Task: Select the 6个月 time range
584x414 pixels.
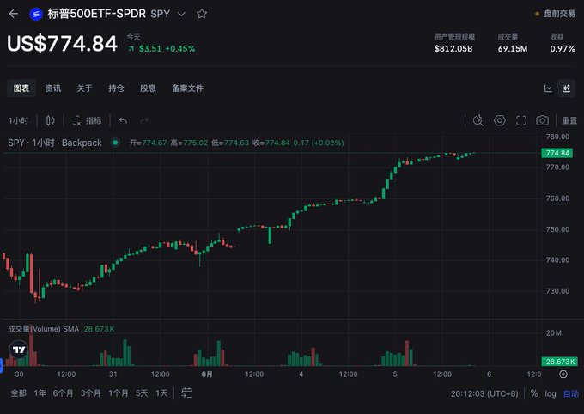Action: click(63, 393)
